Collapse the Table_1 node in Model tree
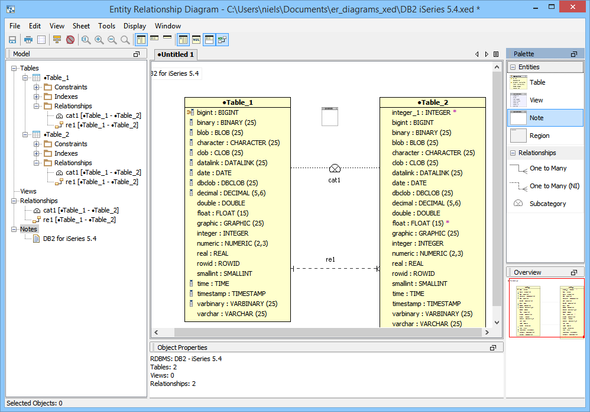Viewport: 590px width, 412px height. (25, 78)
